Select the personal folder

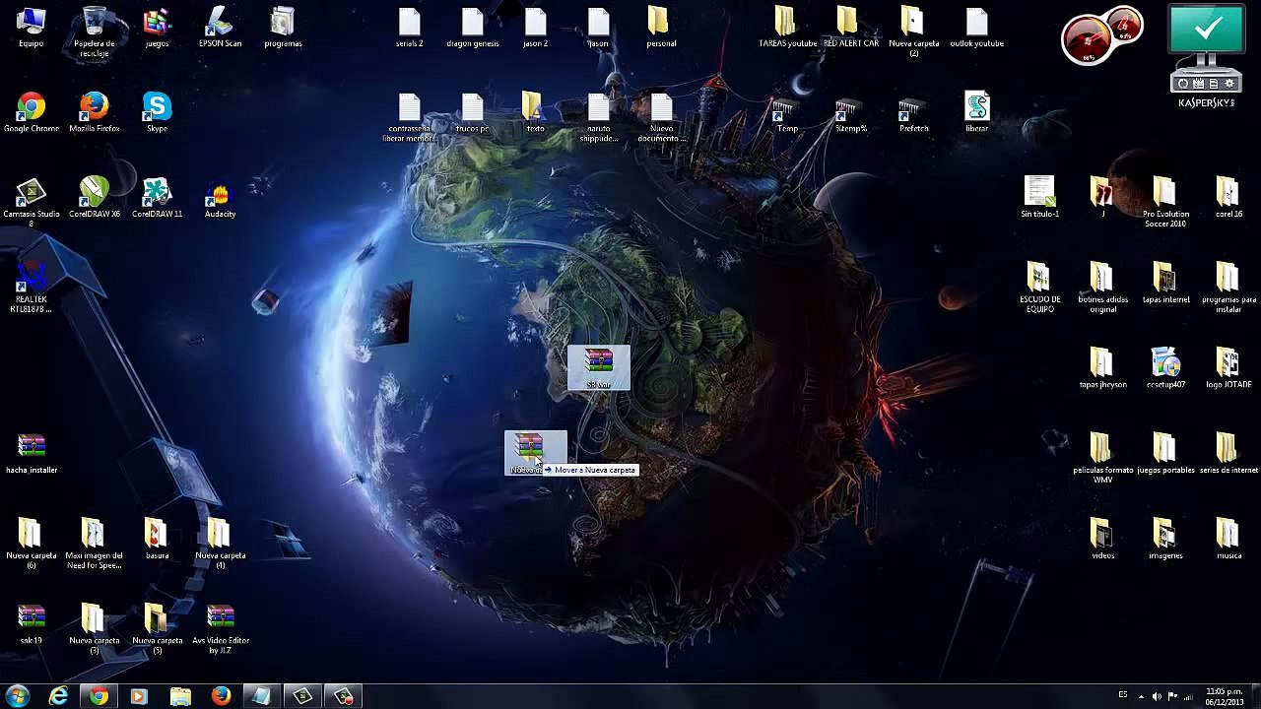661,28
